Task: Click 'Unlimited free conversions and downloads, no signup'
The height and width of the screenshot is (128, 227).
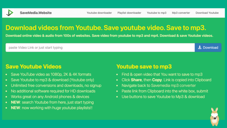Action: [x=56, y=85]
